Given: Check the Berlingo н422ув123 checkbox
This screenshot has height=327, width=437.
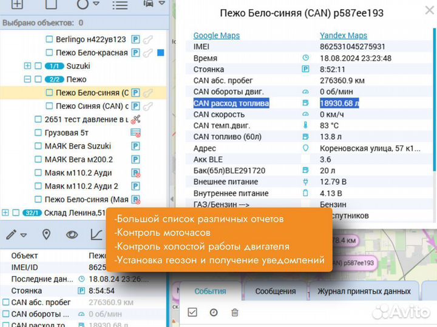Looking at the screenshot, I should (49, 39).
